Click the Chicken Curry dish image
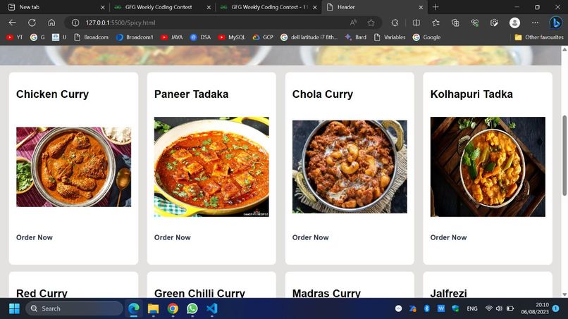The width and height of the screenshot is (568, 319). click(x=73, y=167)
